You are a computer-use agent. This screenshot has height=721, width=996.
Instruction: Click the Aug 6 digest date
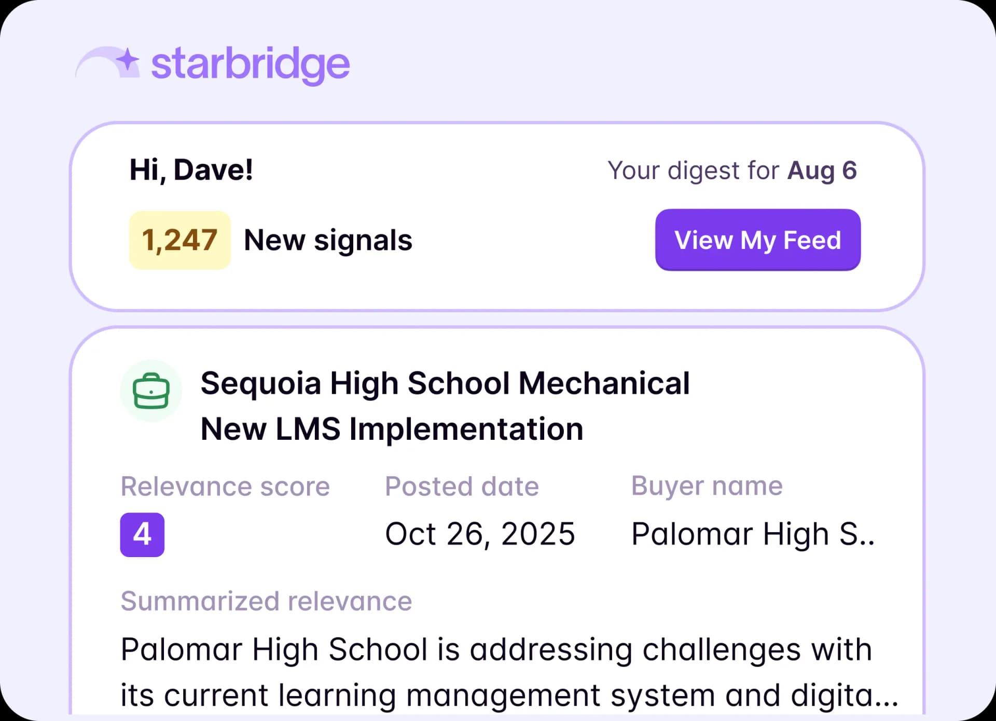[x=822, y=171]
